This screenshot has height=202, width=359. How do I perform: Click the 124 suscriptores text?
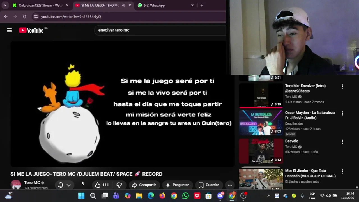[x=36, y=188]
